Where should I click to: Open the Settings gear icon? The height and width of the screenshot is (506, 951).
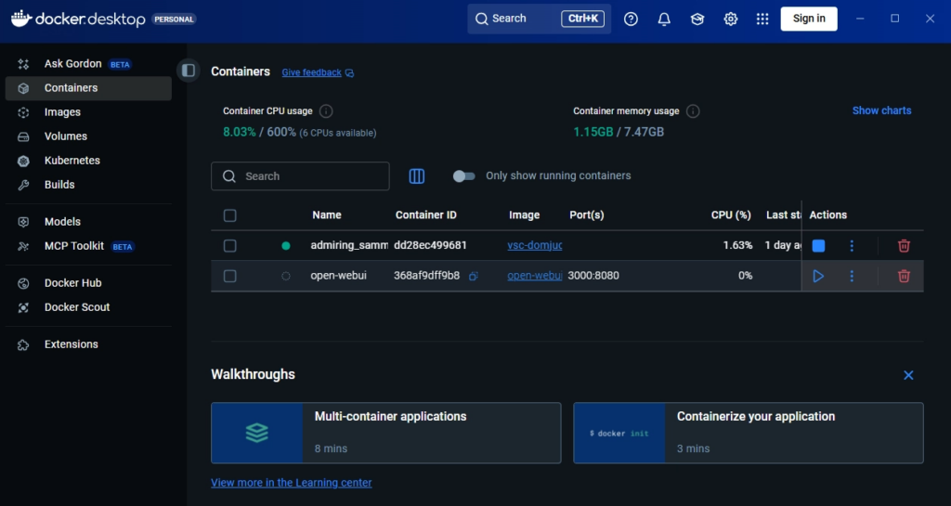pyautogui.click(x=730, y=19)
